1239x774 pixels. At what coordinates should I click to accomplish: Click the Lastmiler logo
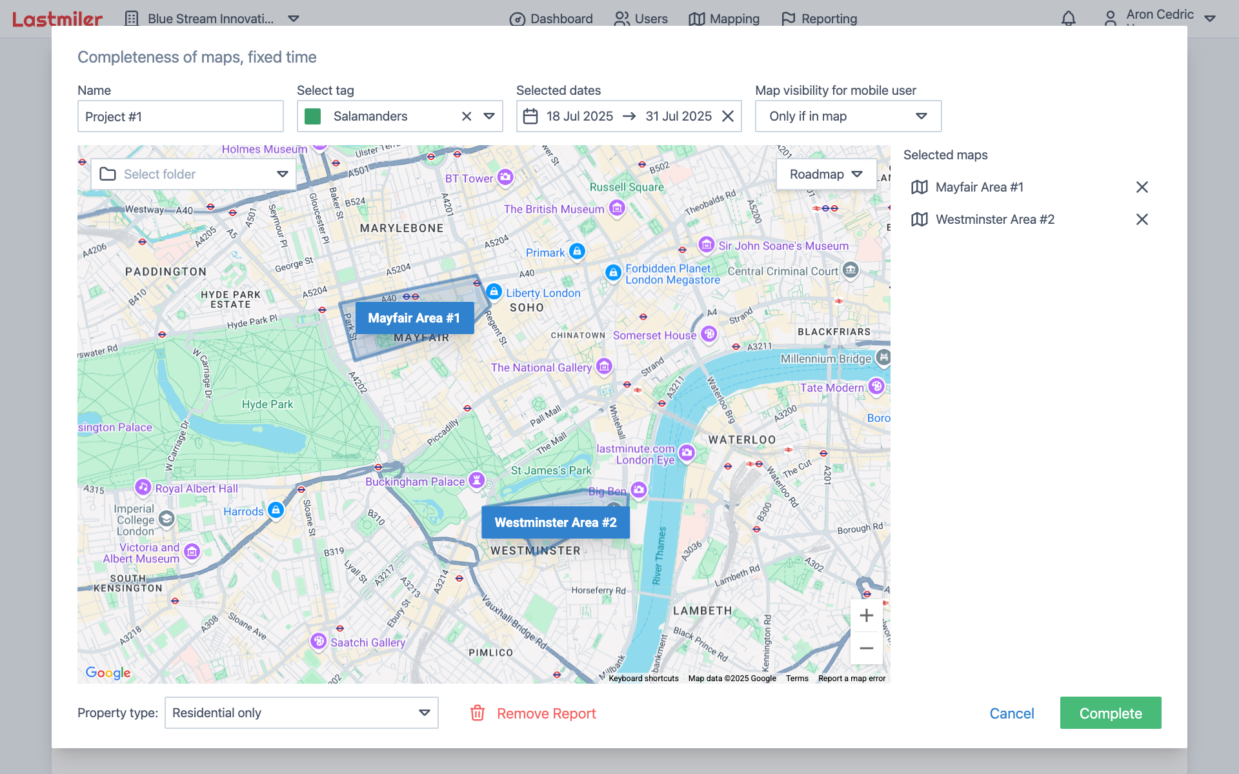pos(57,19)
